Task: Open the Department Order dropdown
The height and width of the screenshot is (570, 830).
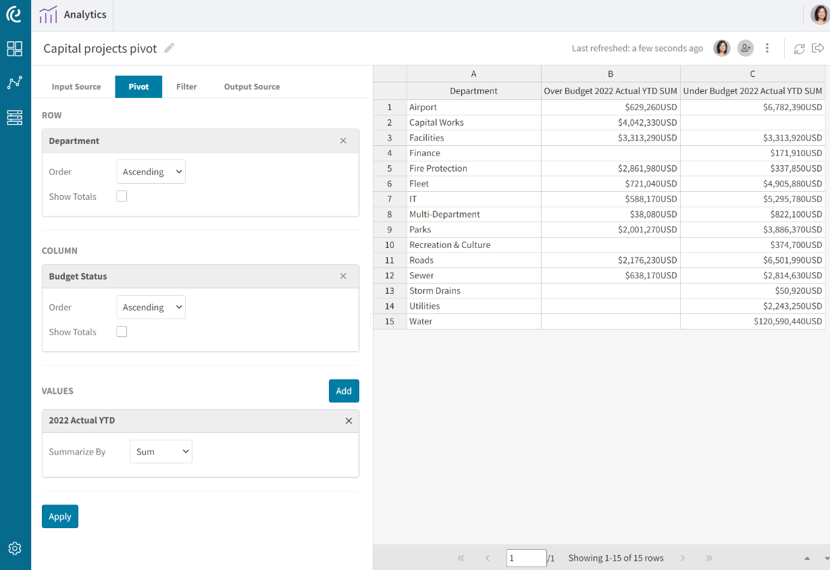Action: pyautogui.click(x=151, y=172)
